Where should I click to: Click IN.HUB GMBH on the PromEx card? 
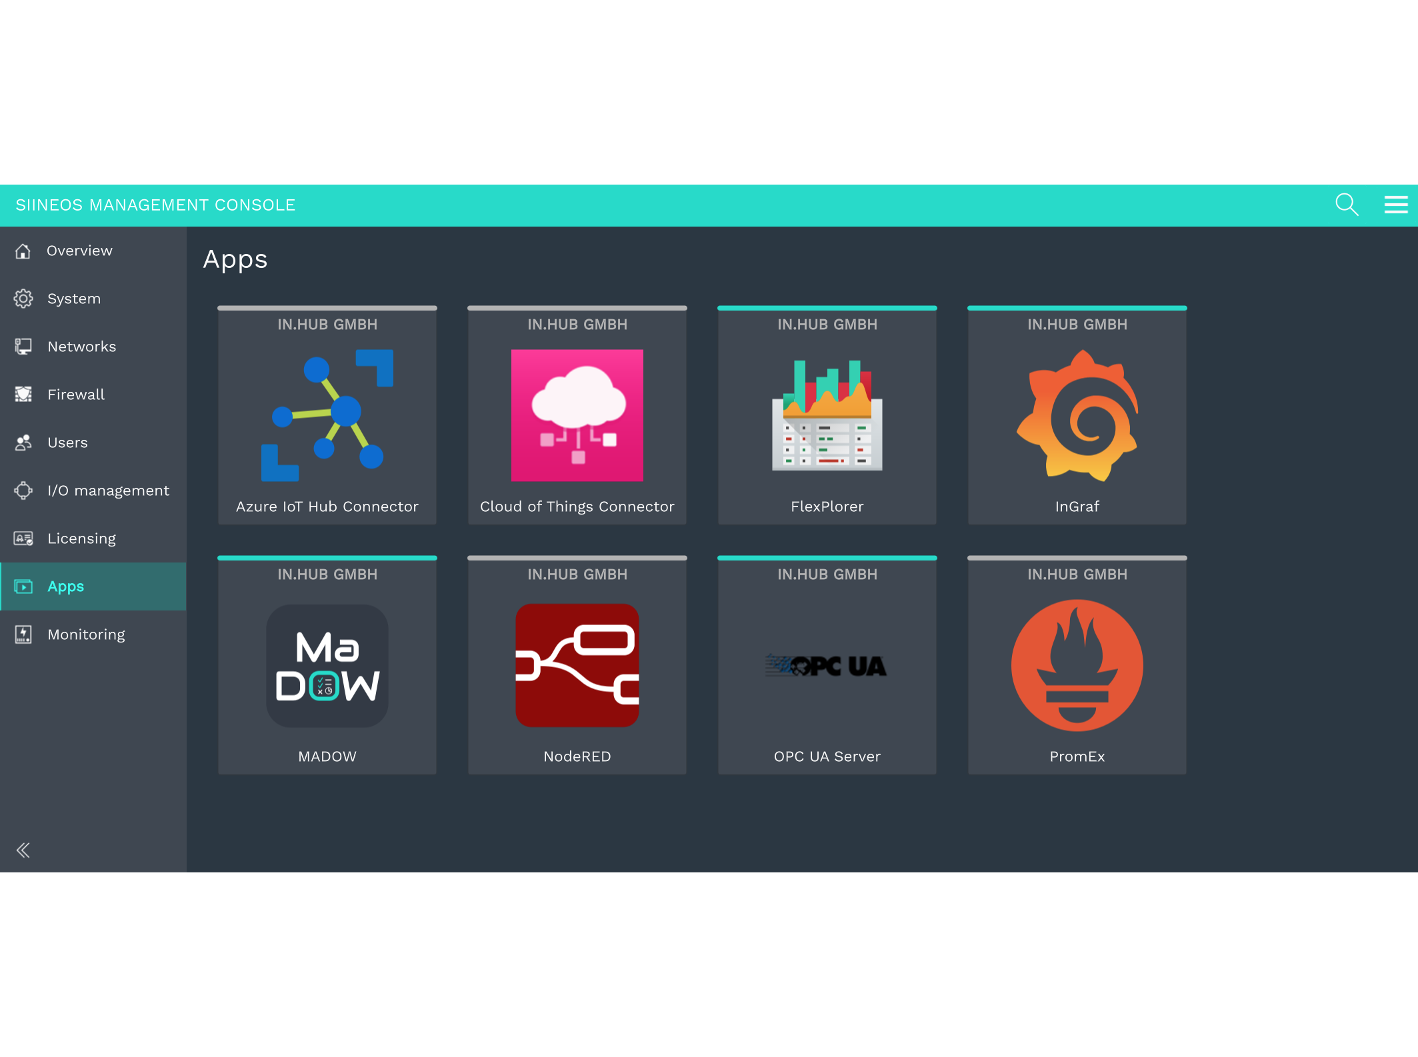tap(1077, 574)
